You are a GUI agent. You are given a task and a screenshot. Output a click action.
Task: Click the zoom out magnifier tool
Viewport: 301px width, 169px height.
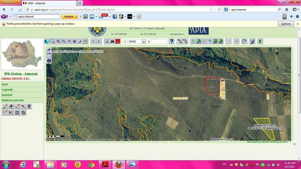pyautogui.click(x=64, y=41)
